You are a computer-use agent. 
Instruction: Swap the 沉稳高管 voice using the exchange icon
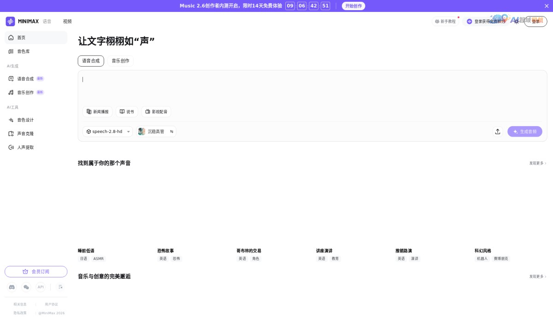pyautogui.click(x=171, y=132)
